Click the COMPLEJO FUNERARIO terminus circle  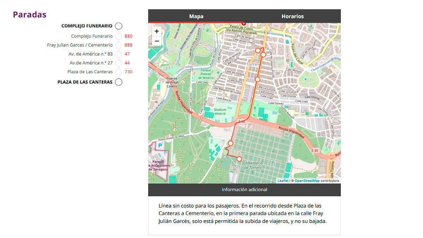click(119, 26)
